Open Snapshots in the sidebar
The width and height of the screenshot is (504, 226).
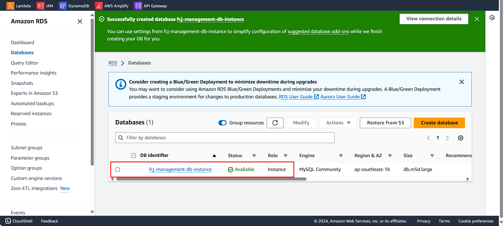[22, 83]
